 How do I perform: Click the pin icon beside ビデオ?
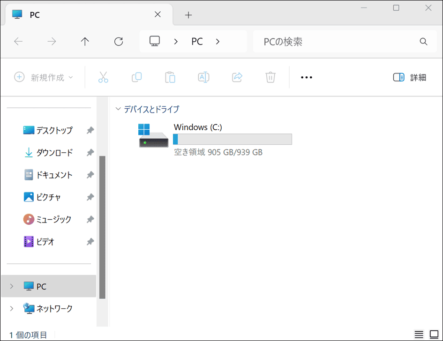click(90, 242)
